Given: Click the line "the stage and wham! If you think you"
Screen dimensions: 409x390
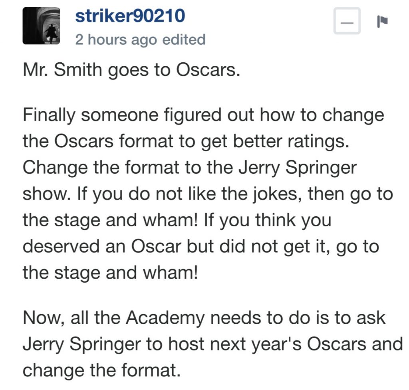Looking at the screenshot, I should [x=177, y=220].
